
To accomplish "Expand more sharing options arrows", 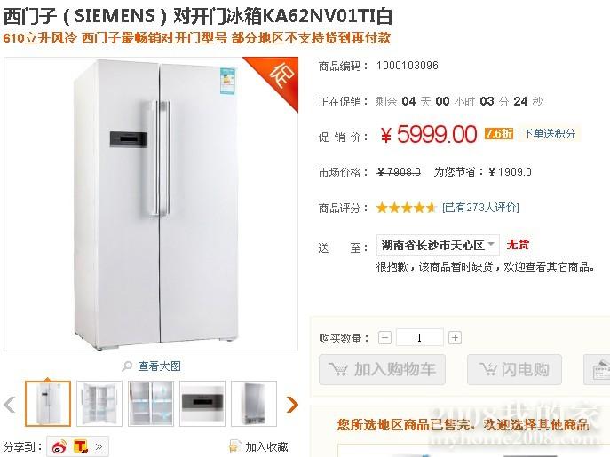I will click(99, 446).
